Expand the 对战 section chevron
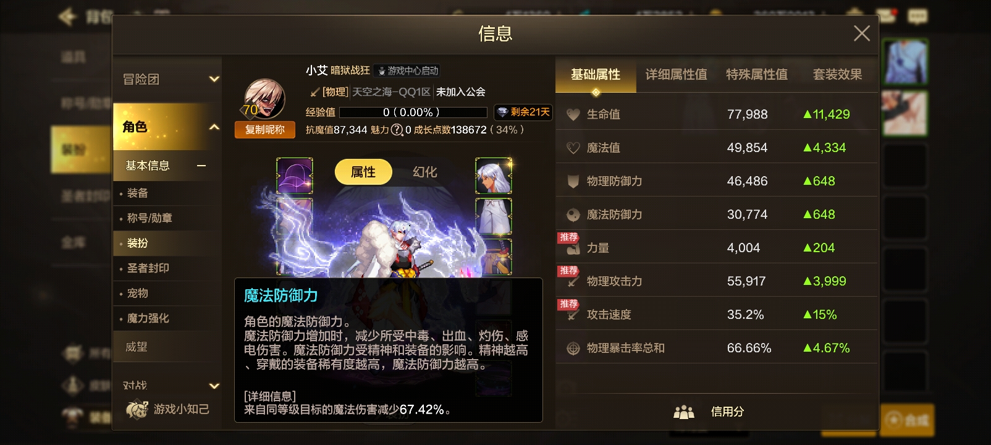This screenshot has width=991, height=445. pos(214,386)
